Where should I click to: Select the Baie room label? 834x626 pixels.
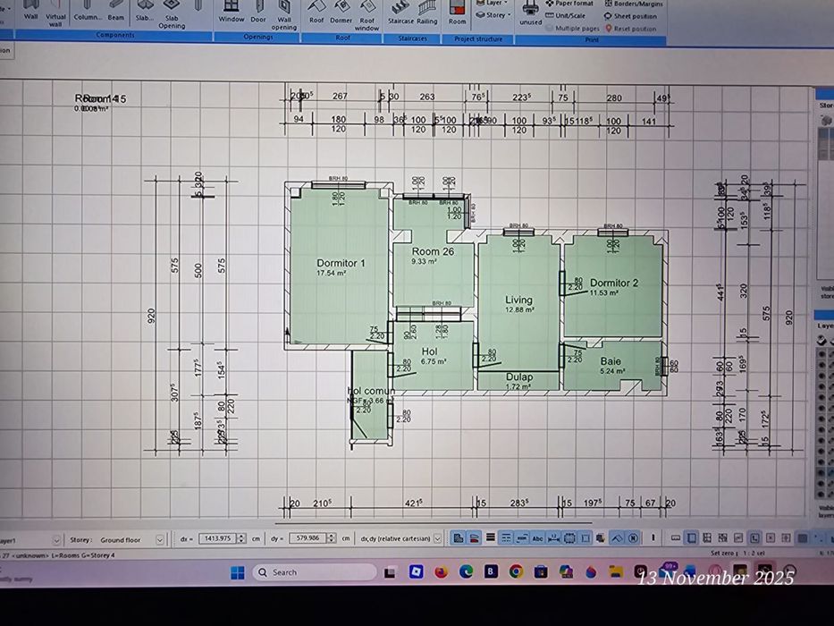point(611,361)
